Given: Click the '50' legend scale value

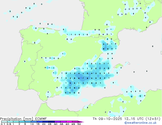Looking at the screenshot, I should tap(79, 124).
